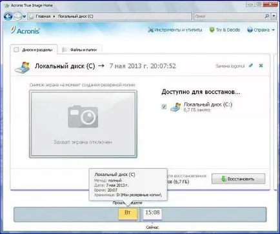Select the 15:08 time marker on timeline
Screen dimensions: 280x234
coord(152,213)
